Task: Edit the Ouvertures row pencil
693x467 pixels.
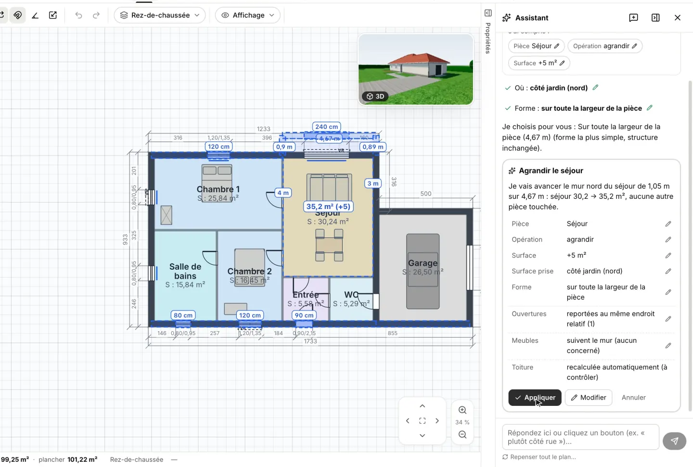Action: (668, 319)
